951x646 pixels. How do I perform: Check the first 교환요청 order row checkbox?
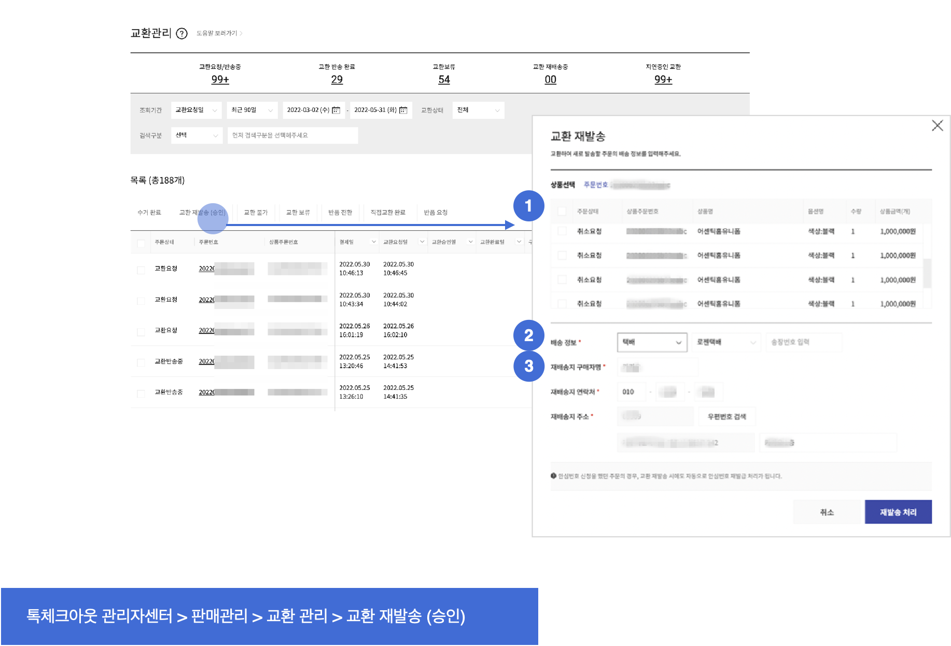[x=141, y=270]
